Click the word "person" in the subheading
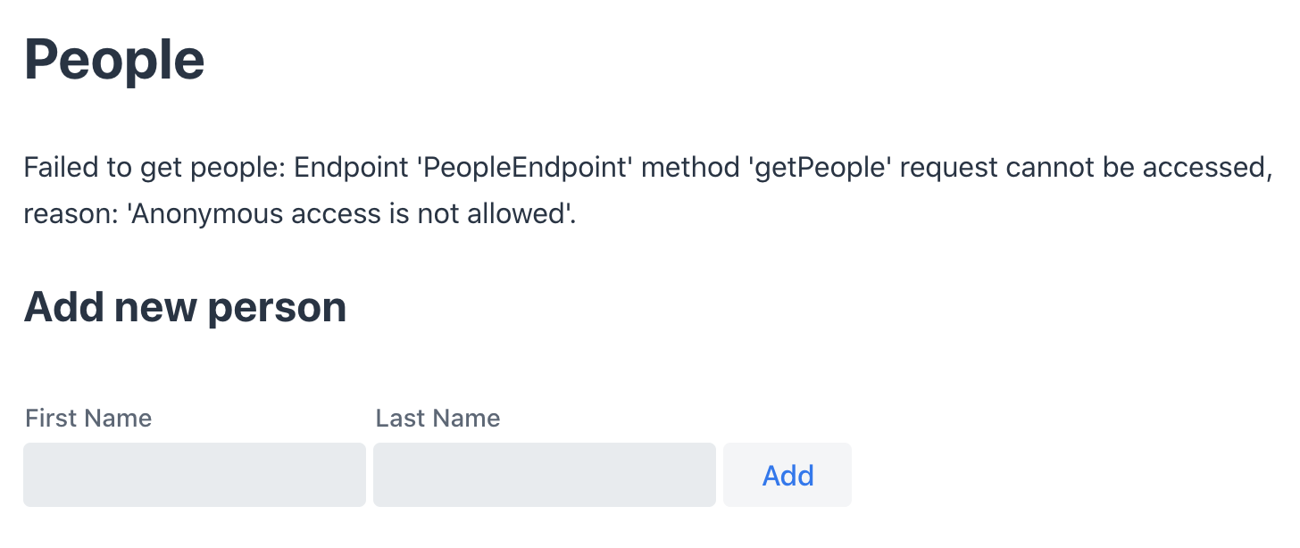 pos(277,307)
